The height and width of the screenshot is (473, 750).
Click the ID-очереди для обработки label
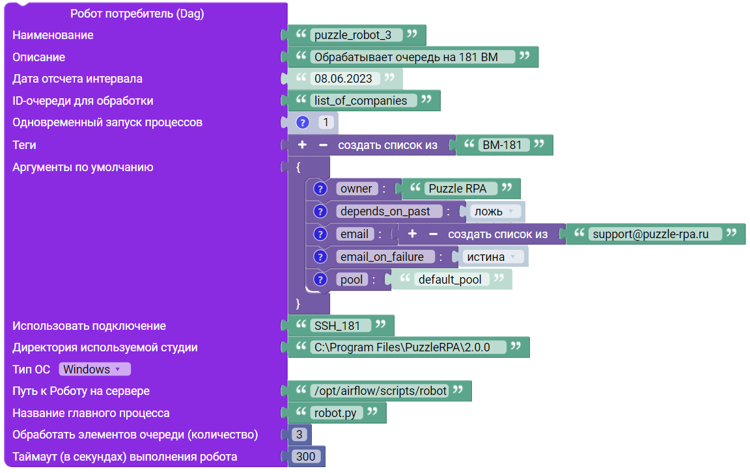[x=83, y=101]
